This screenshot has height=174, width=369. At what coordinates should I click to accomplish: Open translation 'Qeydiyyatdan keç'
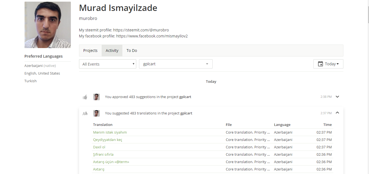108,140
